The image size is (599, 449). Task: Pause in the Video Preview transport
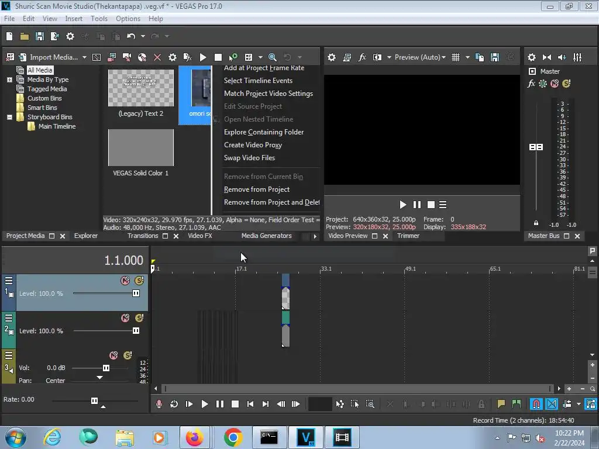coord(417,205)
